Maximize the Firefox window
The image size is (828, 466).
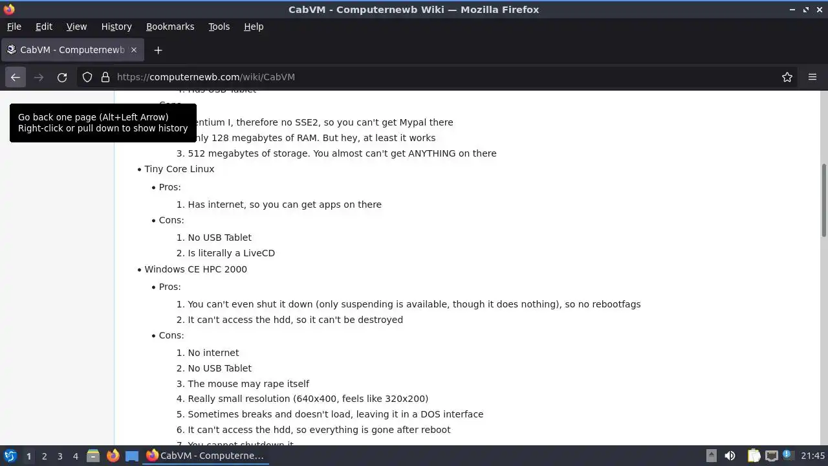tap(806, 10)
